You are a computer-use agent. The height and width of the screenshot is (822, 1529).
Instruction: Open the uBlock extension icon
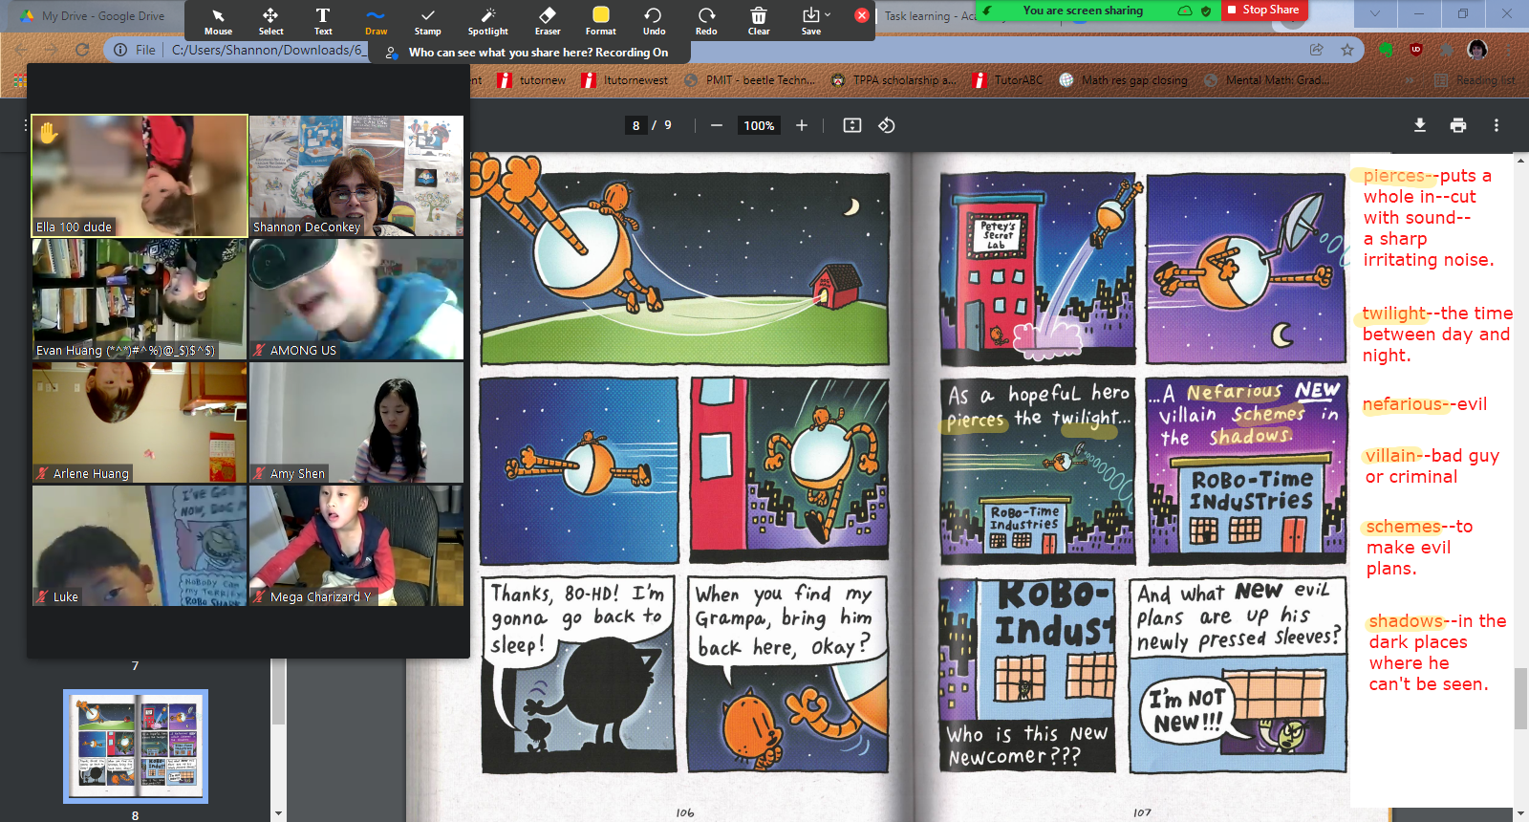(x=1416, y=50)
